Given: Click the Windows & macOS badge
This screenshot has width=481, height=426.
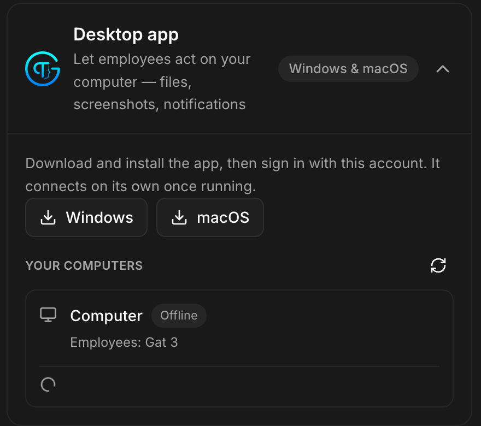Looking at the screenshot, I should click(x=348, y=69).
